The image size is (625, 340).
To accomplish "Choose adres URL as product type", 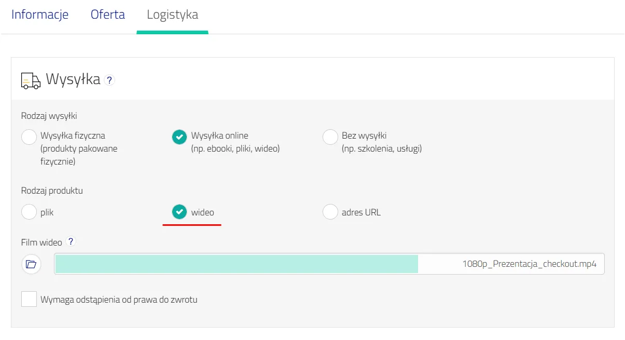I will coord(330,212).
